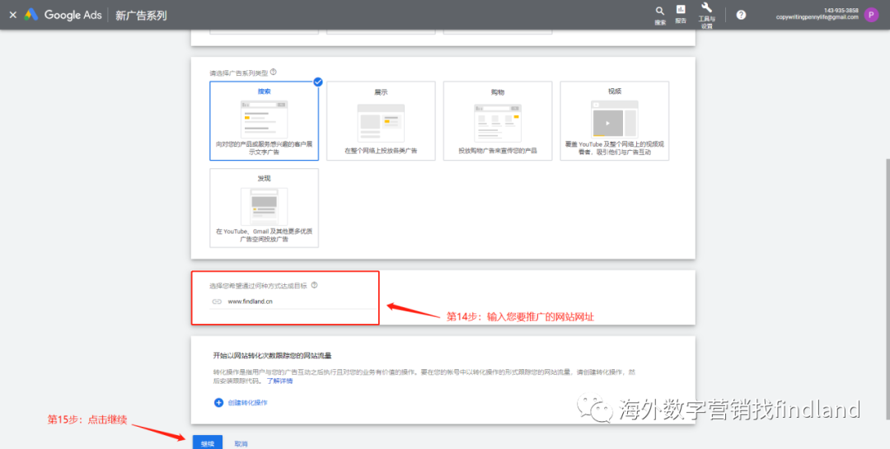The image size is (890, 449).
Task: Click the website URL field www.findland.cn
Action: (x=292, y=302)
